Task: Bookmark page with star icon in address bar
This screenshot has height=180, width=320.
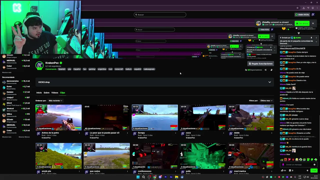Action: pyautogui.click(x=297, y=8)
